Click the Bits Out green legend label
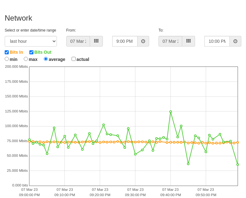The image size is (246, 198). click(43, 52)
